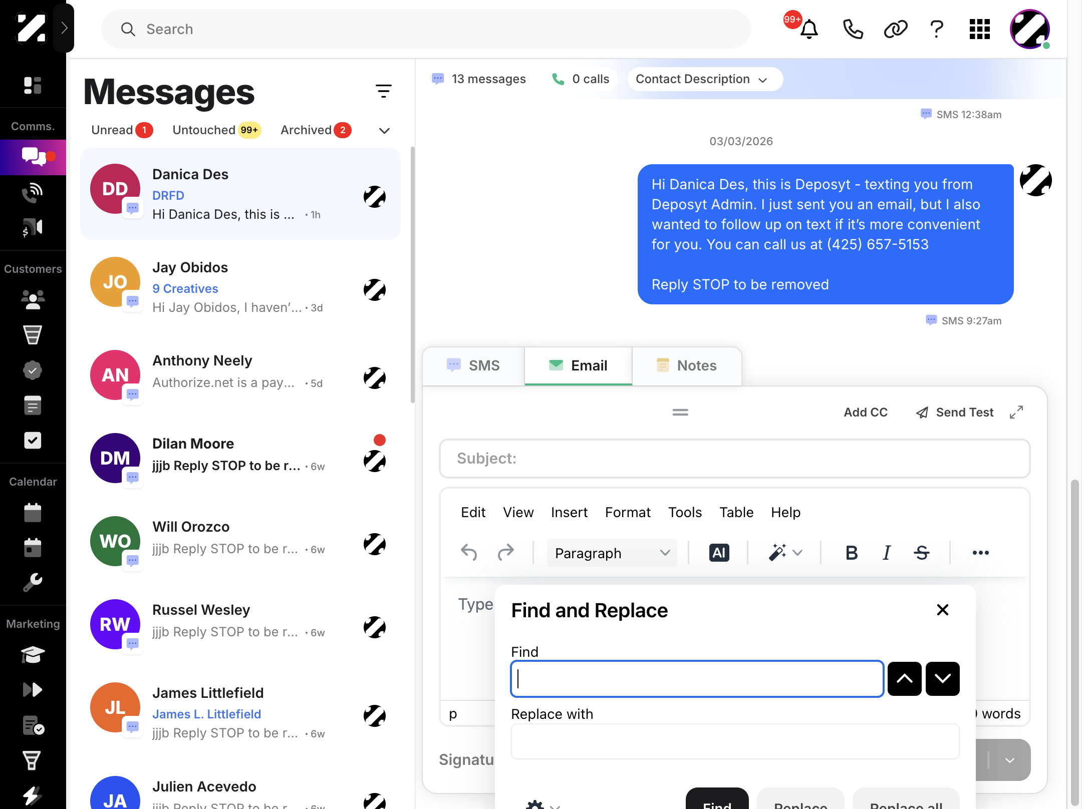
Task: Open the Paragraph format dropdown
Action: point(612,553)
